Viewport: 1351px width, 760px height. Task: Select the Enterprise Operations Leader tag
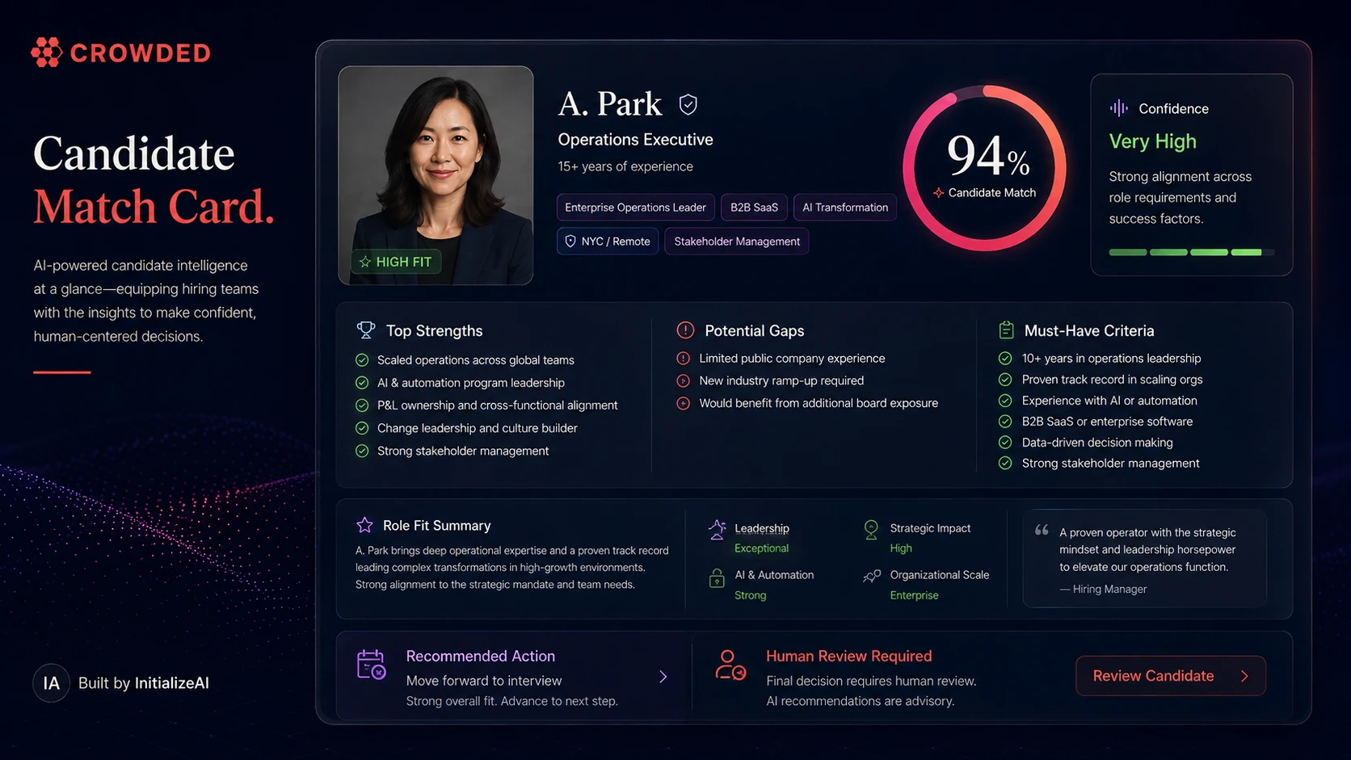coord(636,208)
